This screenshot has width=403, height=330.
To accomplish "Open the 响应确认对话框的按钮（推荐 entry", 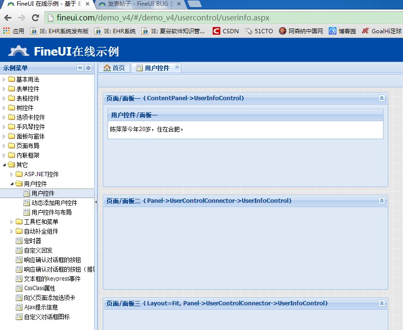I will tap(59, 269).
